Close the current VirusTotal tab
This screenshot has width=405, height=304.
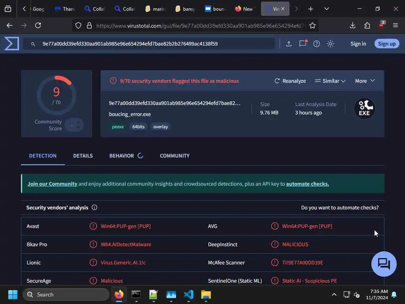tap(283, 9)
